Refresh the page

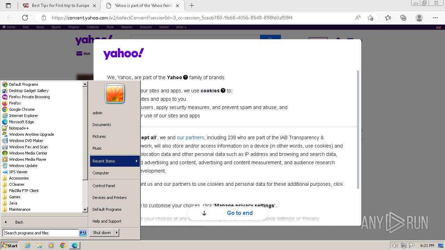25,18
